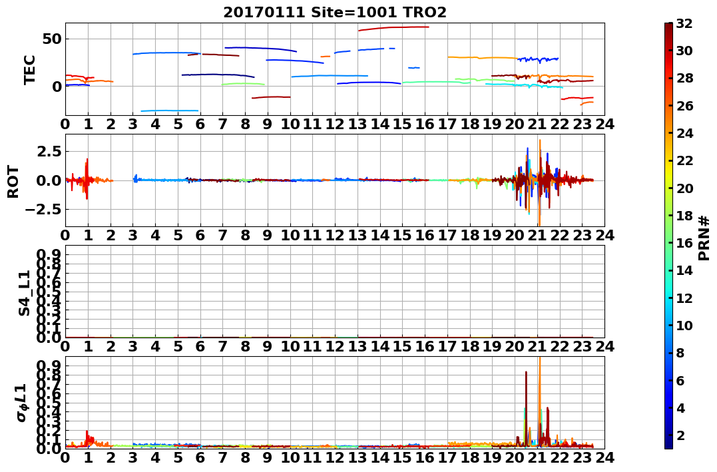Screen dimensions: 717x472
Task: Click colorbar tick label 22
Action: tap(684, 161)
